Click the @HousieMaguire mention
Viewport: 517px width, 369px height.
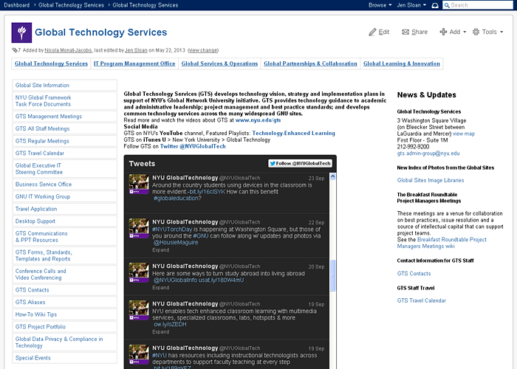176,243
